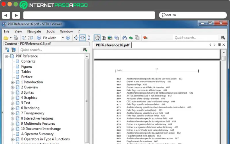Screen dimensions: 230x144
Task: Click the browser back arrow button
Action: click(x=6, y=15)
